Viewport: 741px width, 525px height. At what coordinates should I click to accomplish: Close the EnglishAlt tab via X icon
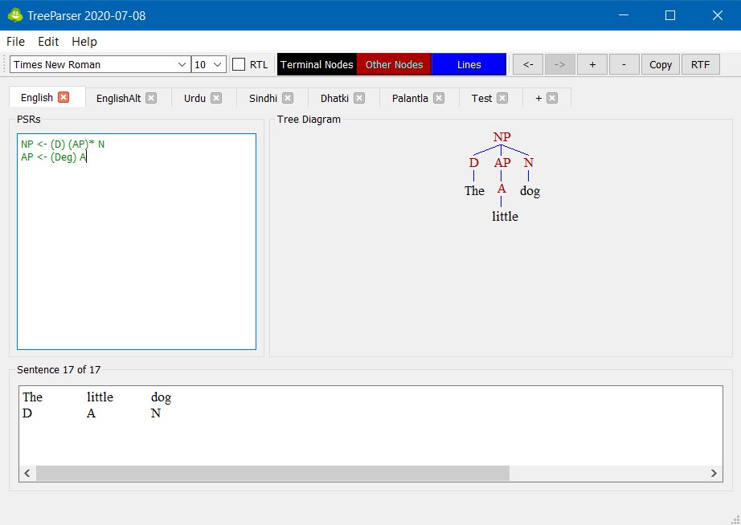[x=151, y=98]
